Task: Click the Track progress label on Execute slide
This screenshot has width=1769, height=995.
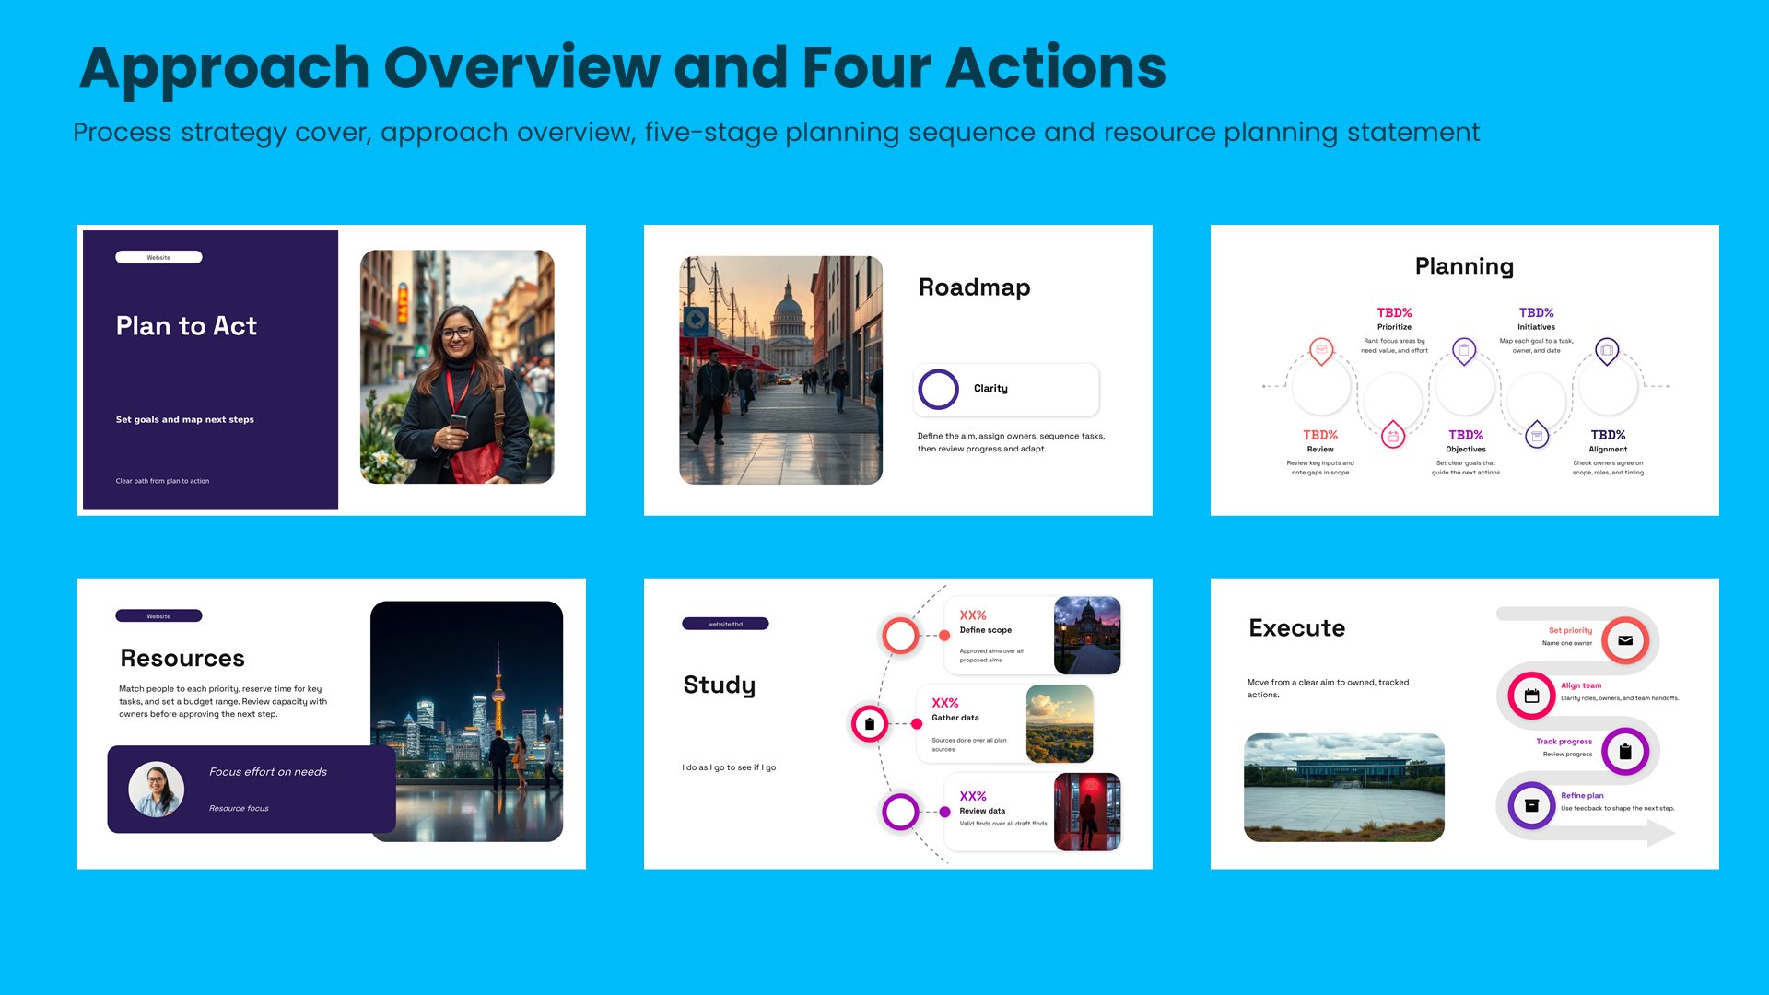Action: click(1564, 742)
